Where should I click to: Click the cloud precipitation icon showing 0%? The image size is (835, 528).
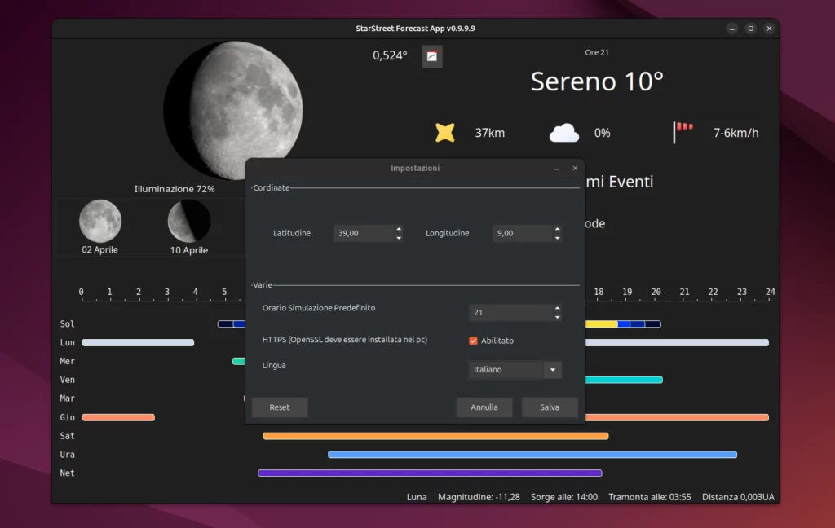click(x=564, y=132)
